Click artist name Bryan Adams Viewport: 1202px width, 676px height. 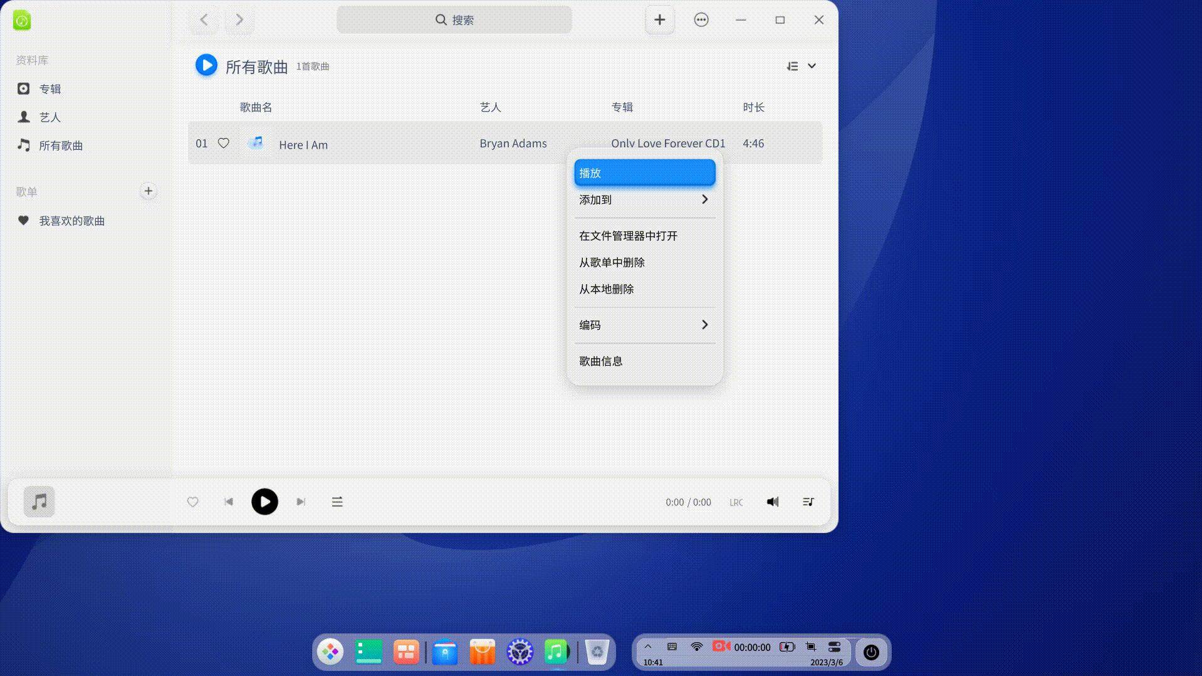(513, 144)
